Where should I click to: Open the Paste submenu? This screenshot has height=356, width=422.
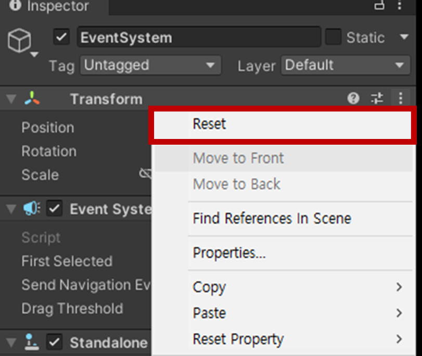point(284,313)
